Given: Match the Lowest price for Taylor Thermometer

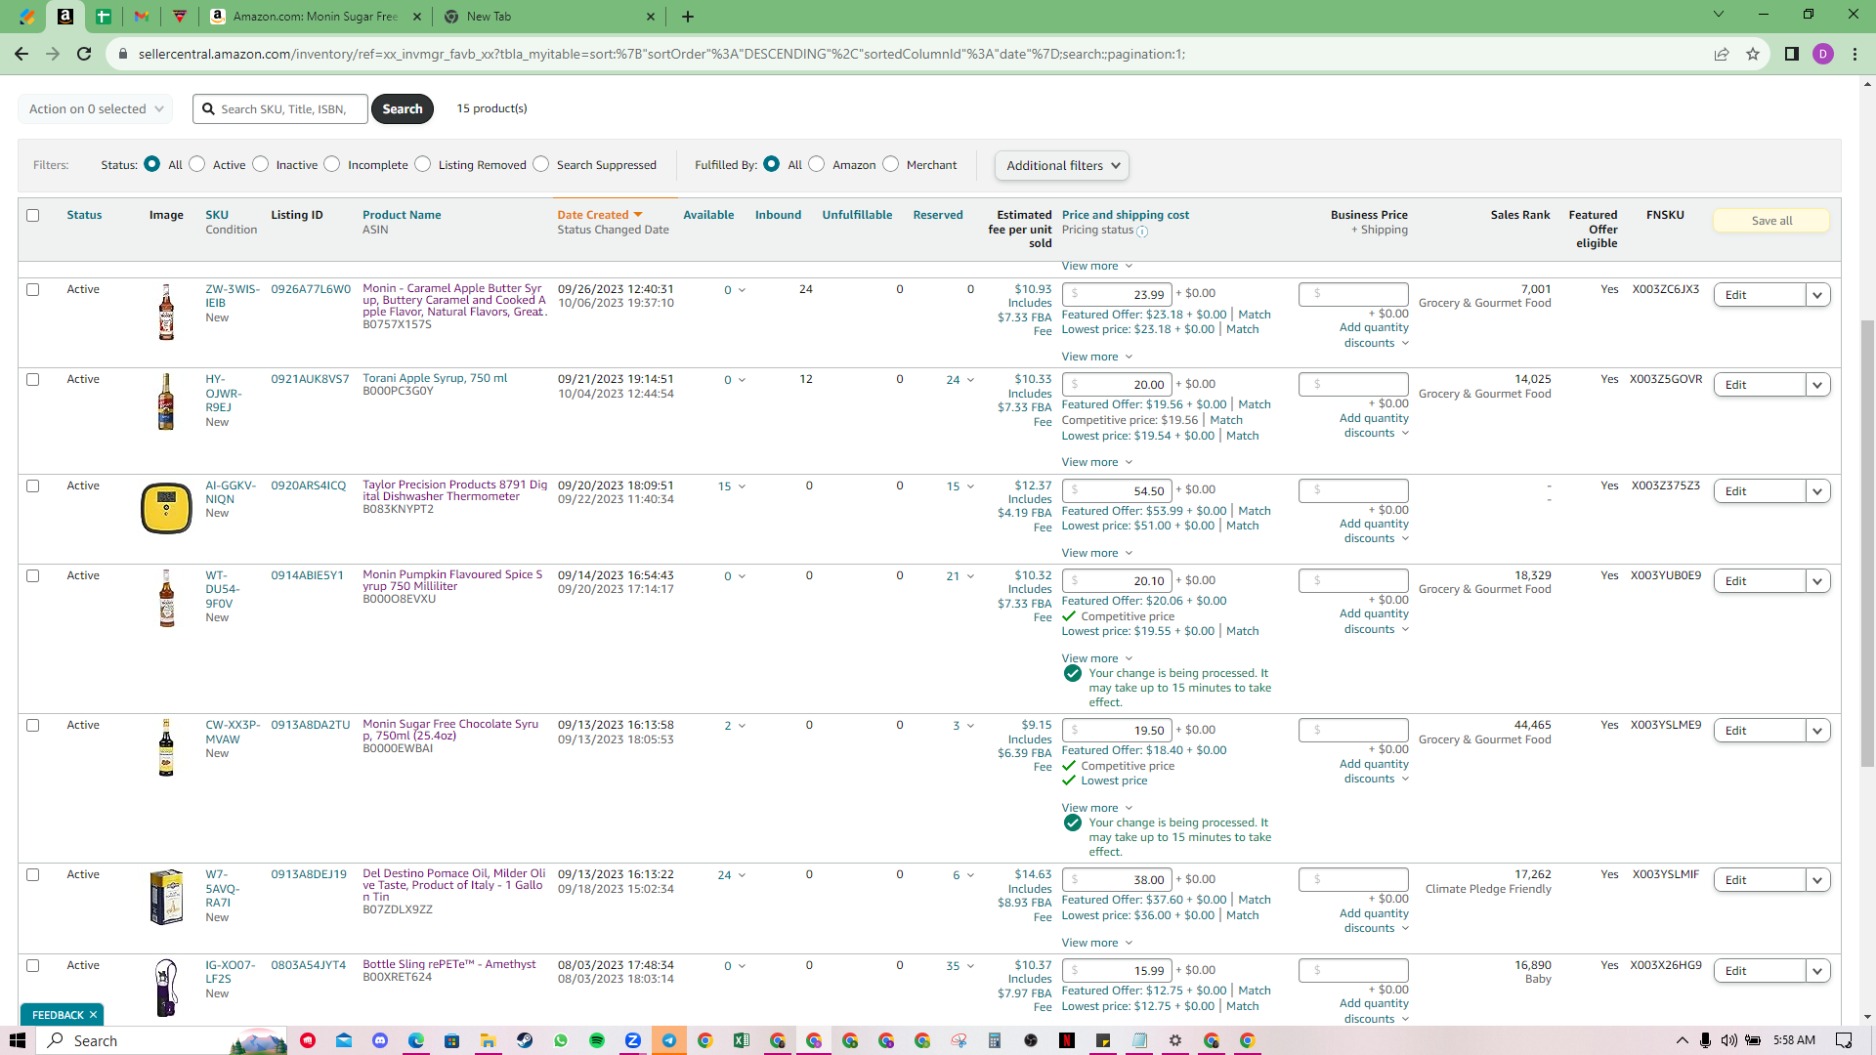Looking at the screenshot, I should 1243,526.
